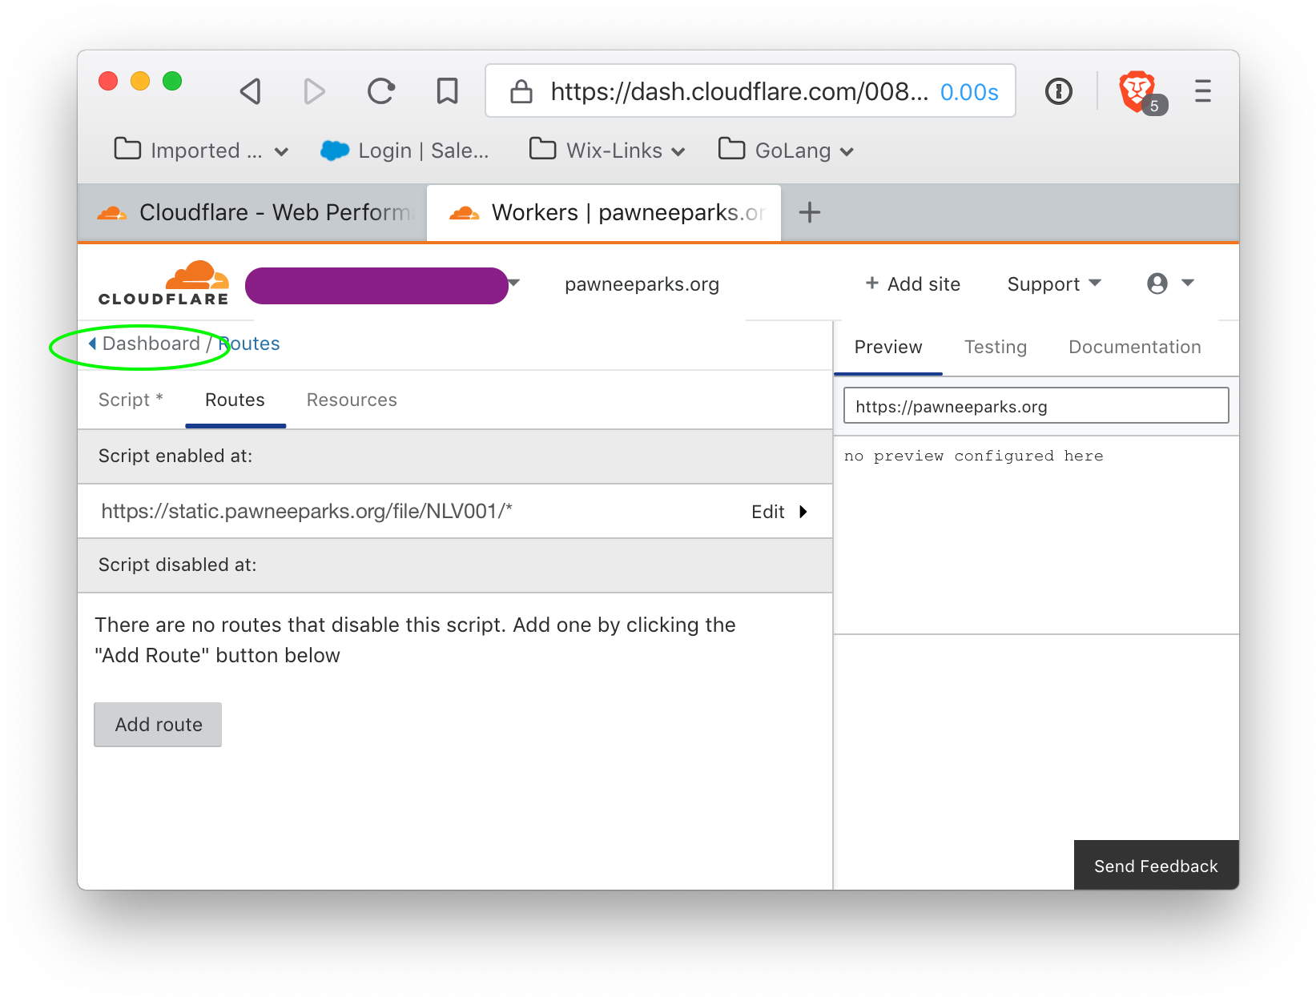Select the Workers | pawneeparks.org browser tab
Screen dimensions: 1316x997
[x=604, y=212]
